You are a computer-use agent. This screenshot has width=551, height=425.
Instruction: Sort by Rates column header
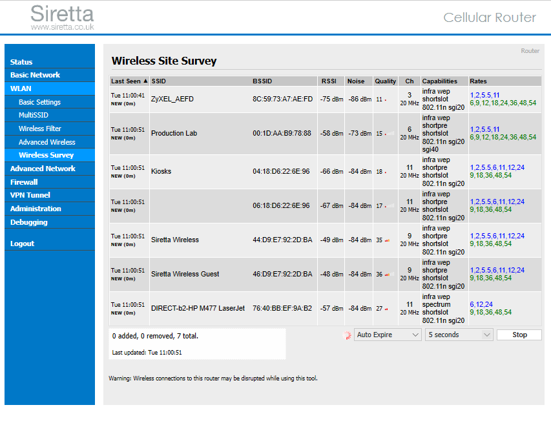(505, 81)
